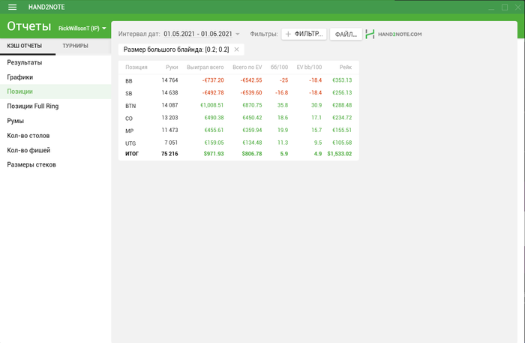The height and width of the screenshot is (343, 525).
Task: Add a new filter with ФИЛЬТР button
Action: pos(304,34)
